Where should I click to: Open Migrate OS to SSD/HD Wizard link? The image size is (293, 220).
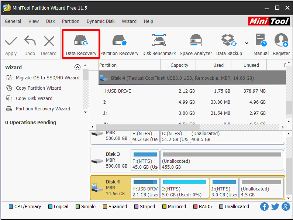[x=48, y=78]
